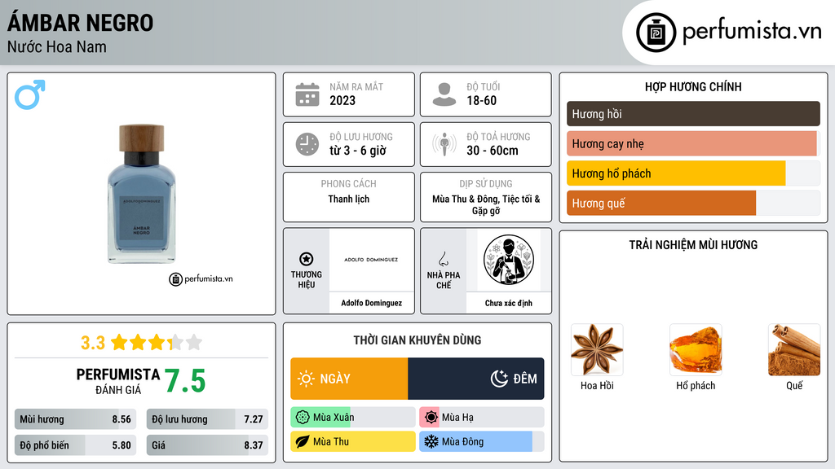Viewport: 835px width, 469px height.
Task: Click the HỢP HƯƠNG CHÍNH heading
Action: (693, 86)
